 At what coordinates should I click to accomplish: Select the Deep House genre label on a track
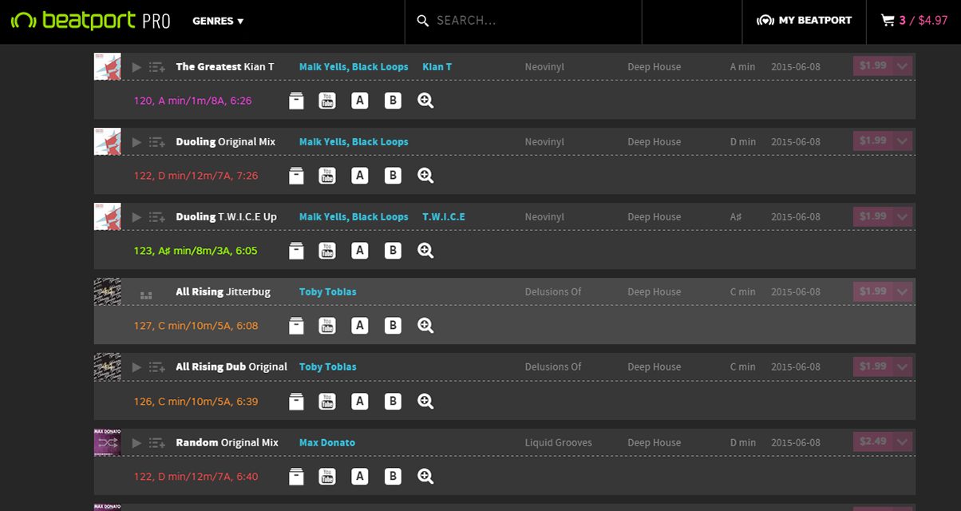(654, 66)
